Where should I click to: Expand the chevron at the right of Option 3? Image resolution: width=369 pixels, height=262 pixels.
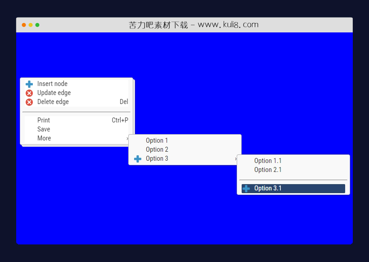(236, 159)
